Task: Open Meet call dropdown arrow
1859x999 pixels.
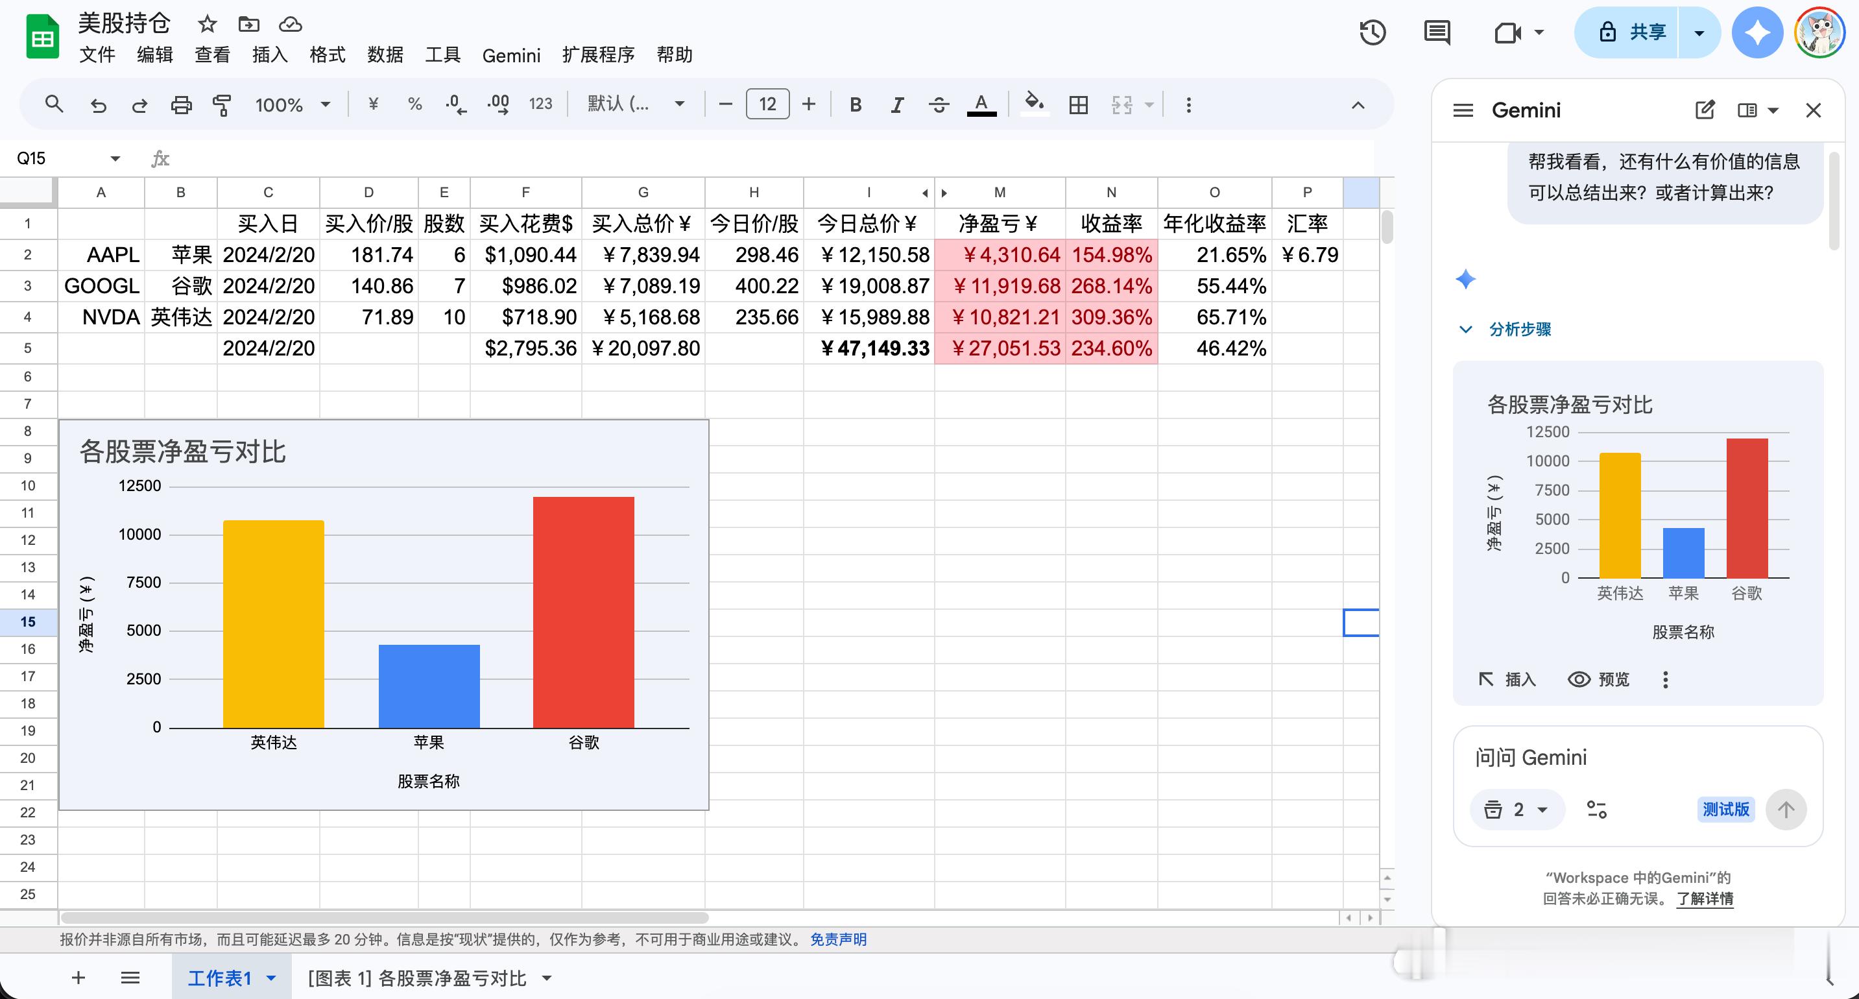Action: point(1539,32)
